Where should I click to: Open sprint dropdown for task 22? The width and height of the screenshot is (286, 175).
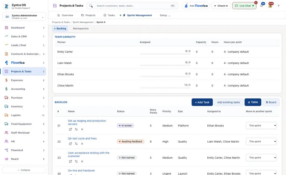pyautogui.click(x=261, y=141)
